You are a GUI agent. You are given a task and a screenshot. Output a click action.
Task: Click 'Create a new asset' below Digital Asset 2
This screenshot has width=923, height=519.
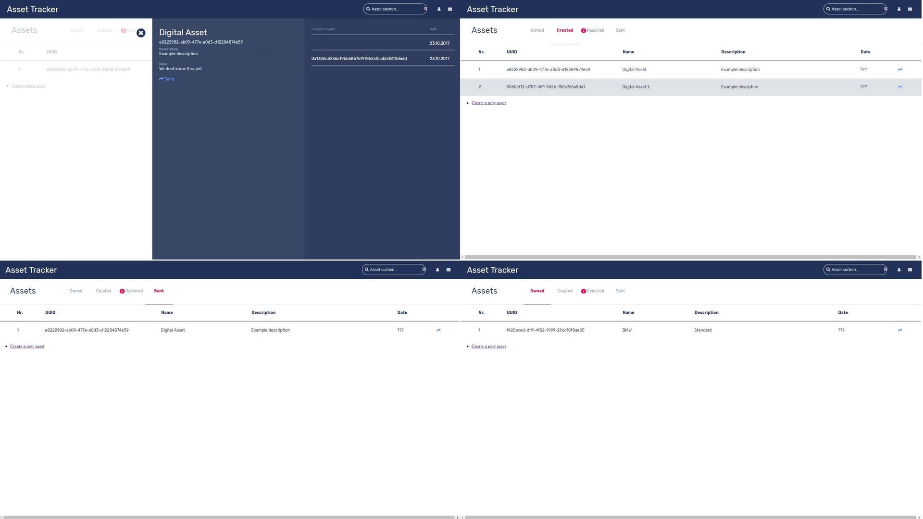pyautogui.click(x=488, y=103)
